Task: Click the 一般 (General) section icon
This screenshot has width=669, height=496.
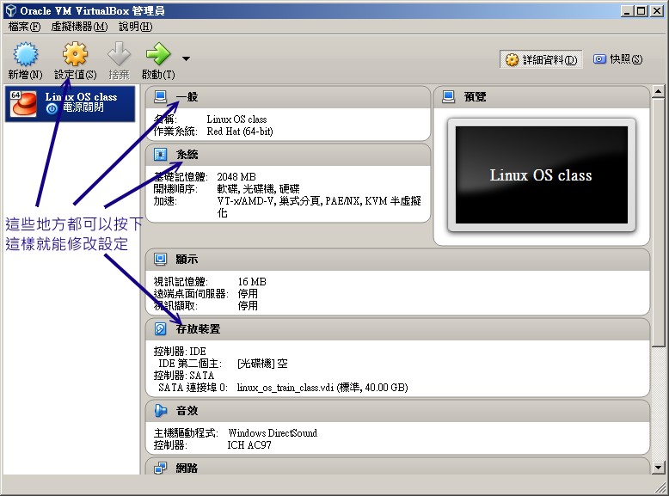Action: click(x=161, y=97)
